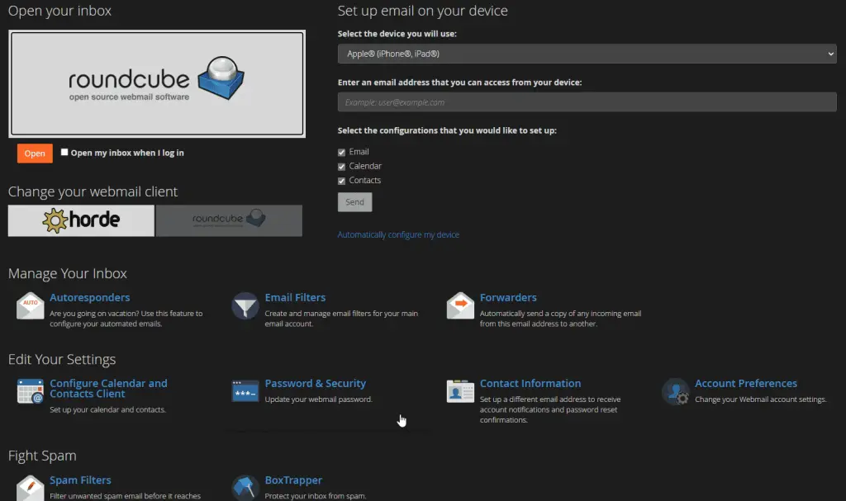
Task: Click the Send button
Action: 354,202
